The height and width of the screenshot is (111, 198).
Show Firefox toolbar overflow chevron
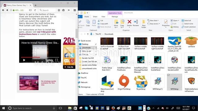tap(69, 10)
